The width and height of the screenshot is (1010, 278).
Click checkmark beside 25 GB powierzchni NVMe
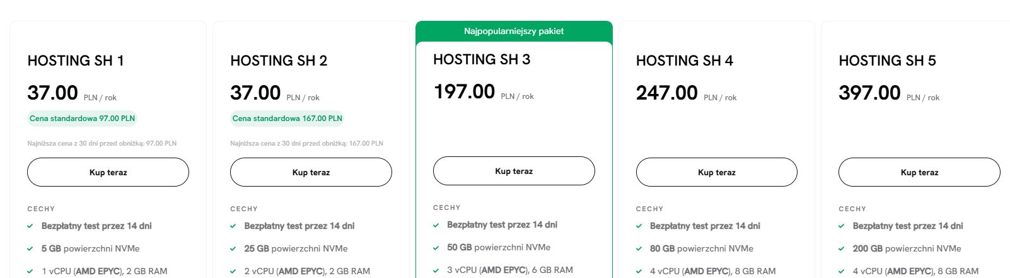[x=233, y=248]
